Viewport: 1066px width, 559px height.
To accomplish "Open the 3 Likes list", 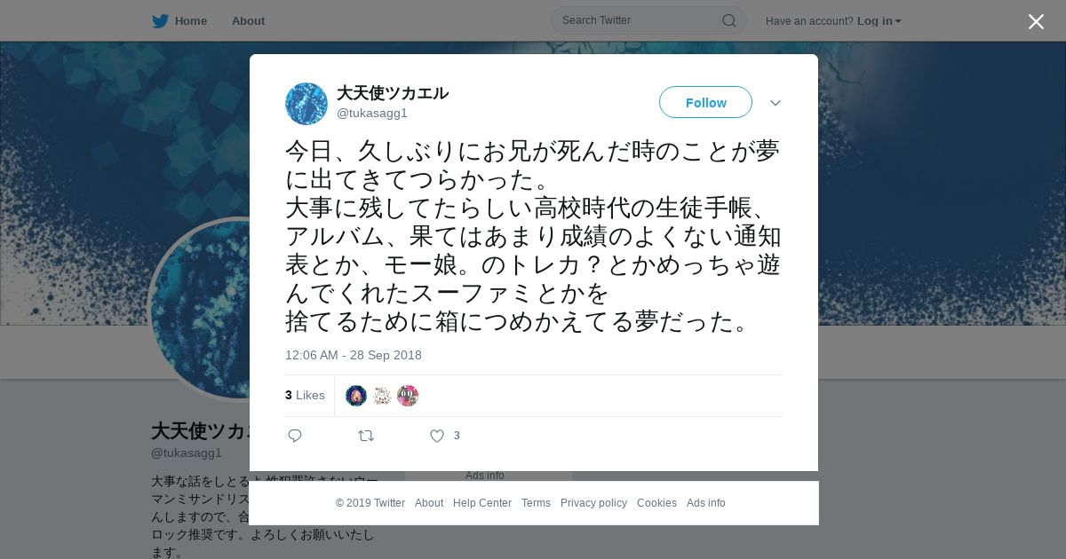I will coord(305,395).
